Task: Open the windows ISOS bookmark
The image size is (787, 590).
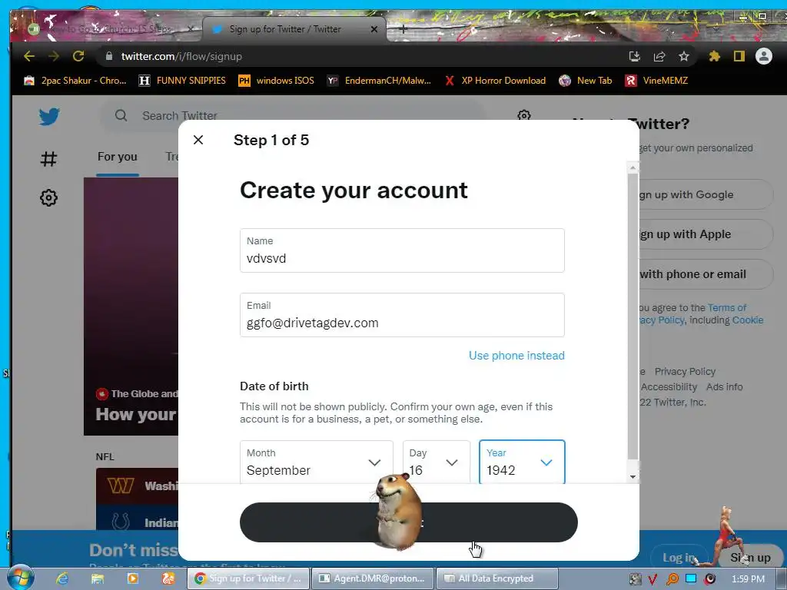Action: [x=276, y=80]
